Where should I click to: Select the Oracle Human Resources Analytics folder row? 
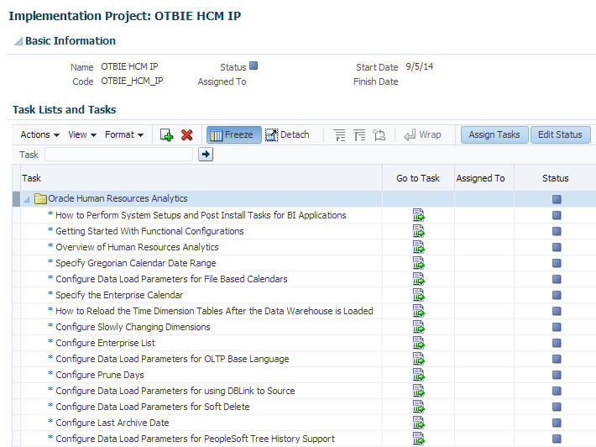click(304, 198)
